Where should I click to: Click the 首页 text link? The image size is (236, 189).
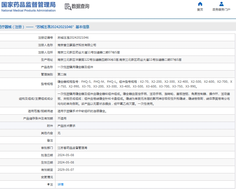click(200, 10)
